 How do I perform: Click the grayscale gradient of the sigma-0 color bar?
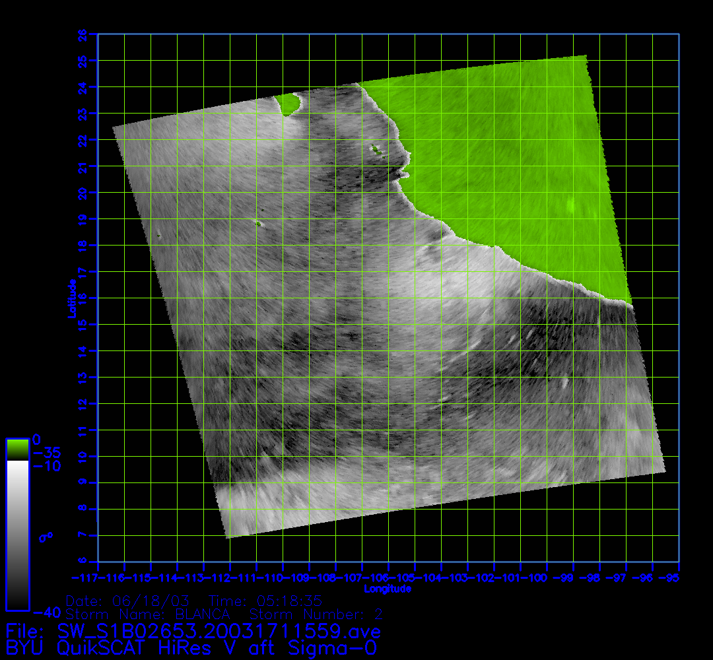pos(17,535)
